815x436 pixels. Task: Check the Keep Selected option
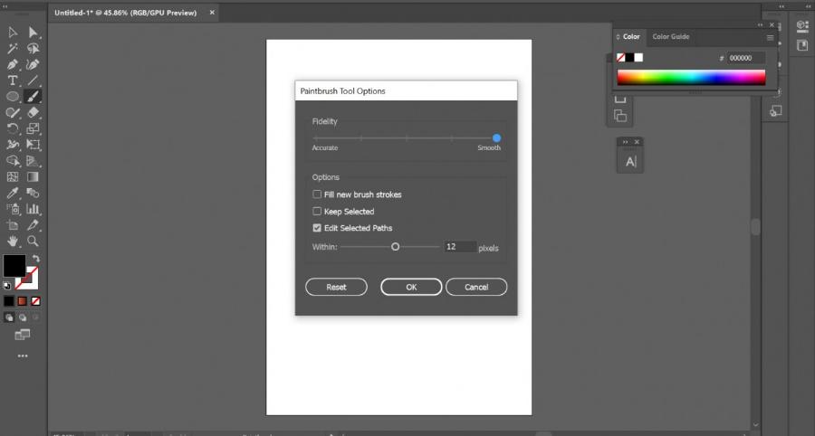[x=317, y=211]
